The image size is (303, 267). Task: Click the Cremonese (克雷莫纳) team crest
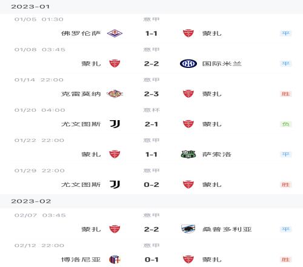[x=115, y=94]
